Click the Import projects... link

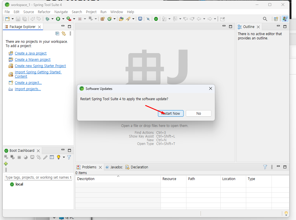(x=28, y=89)
